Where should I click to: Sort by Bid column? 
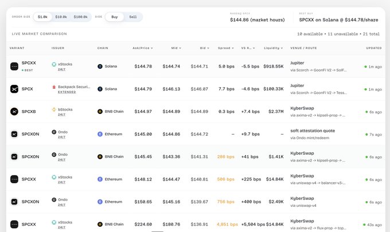point(204,48)
